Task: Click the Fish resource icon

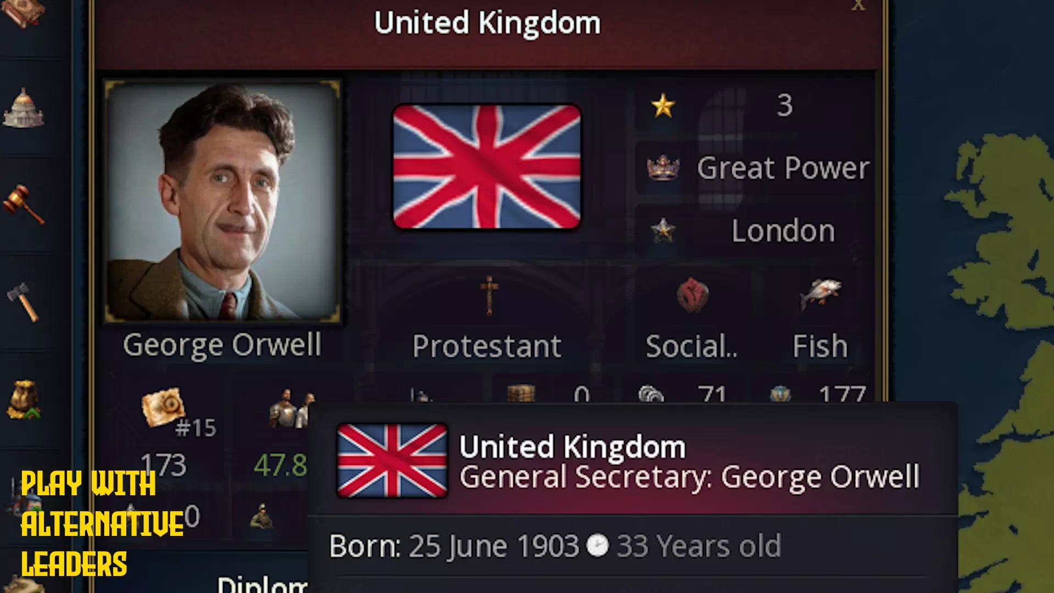Action: tap(820, 294)
